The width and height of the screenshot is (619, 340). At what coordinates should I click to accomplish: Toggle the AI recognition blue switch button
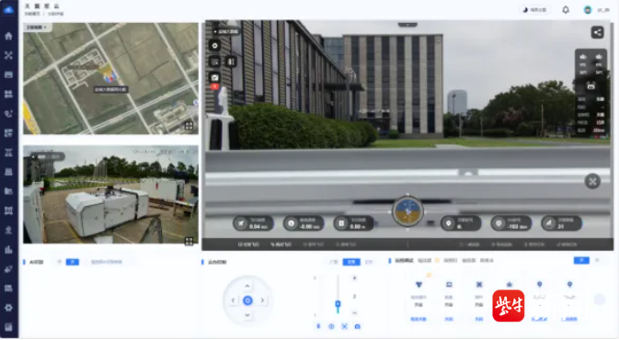point(73,262)
